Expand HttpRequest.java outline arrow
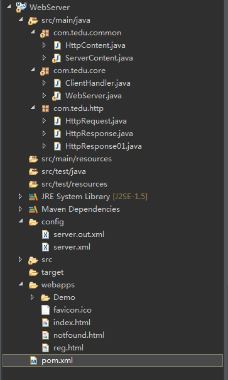Screen dimensions: 228x380 pyautogui.click(x=44, y=121)
